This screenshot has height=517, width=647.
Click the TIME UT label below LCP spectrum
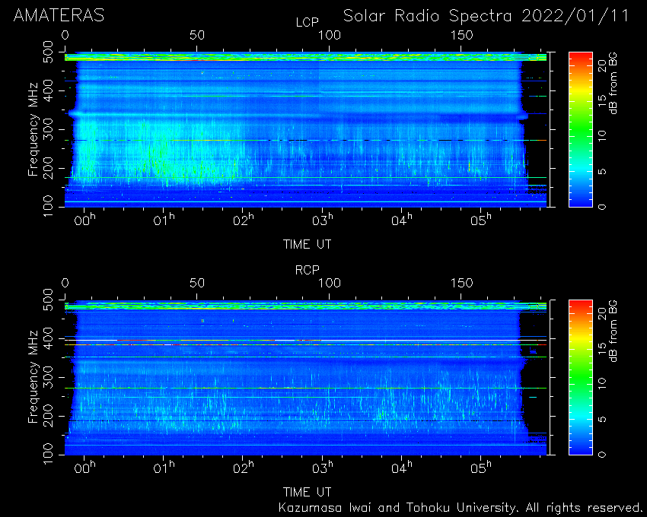[307, 245]
